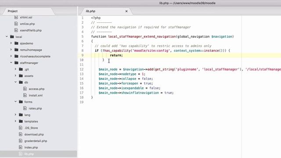
Task: Click the .DS_Store file icon
Action: pyautogui.click(x=21, y=128)
